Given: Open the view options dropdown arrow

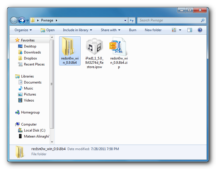Looking at the screenshot, I should [x=180, y=30].
